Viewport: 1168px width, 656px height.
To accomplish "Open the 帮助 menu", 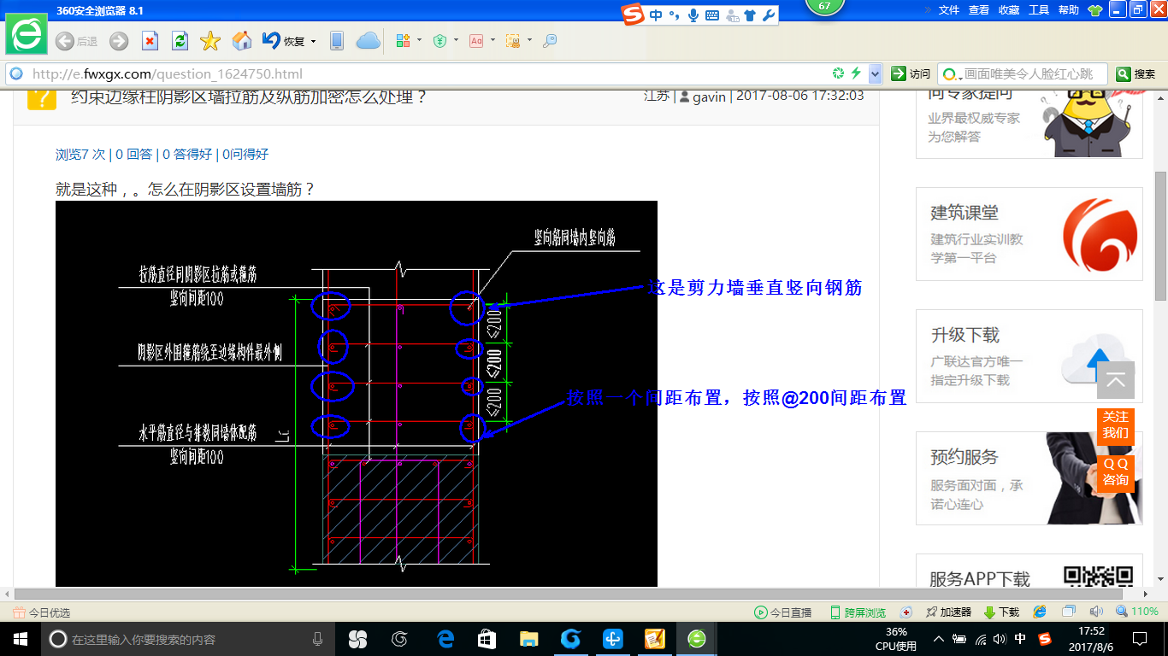I will tap(1069, 10).
